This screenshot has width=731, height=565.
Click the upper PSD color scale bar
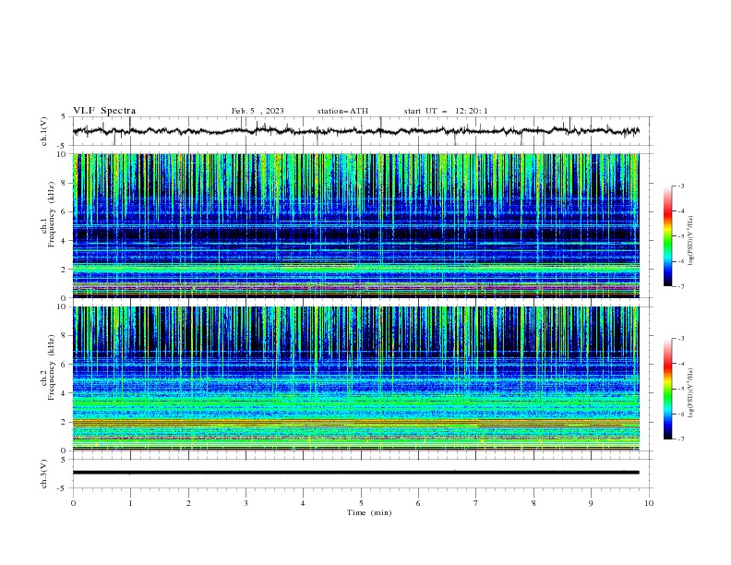click(667, 236)
